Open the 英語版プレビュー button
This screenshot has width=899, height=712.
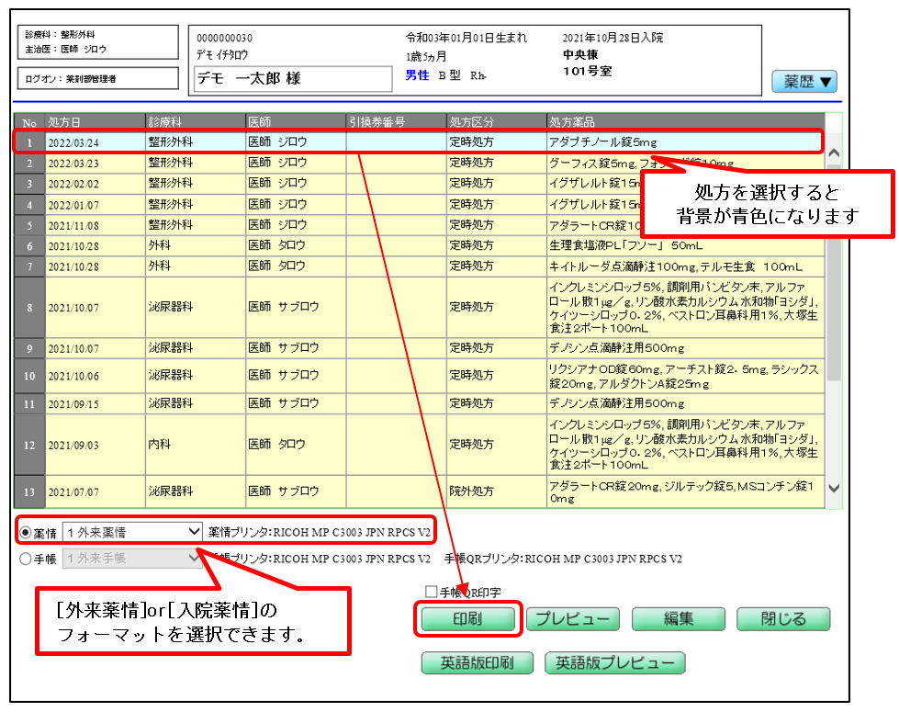614,663
